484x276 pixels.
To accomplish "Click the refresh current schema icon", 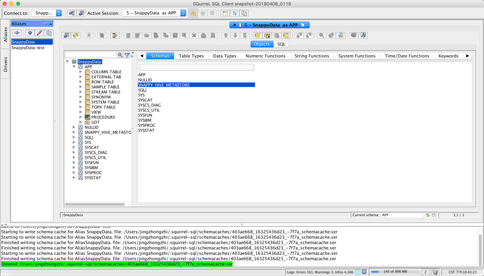I will [428, 215].
